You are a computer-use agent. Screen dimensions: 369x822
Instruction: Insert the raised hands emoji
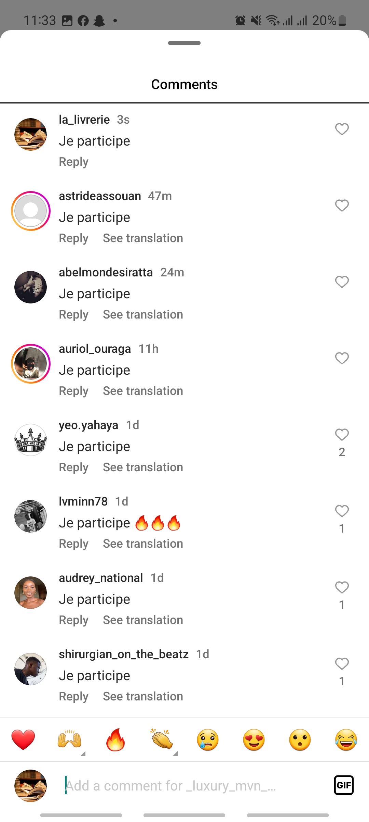(69, 739)
